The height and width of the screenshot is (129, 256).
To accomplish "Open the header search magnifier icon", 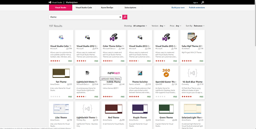I will point(203,2).
